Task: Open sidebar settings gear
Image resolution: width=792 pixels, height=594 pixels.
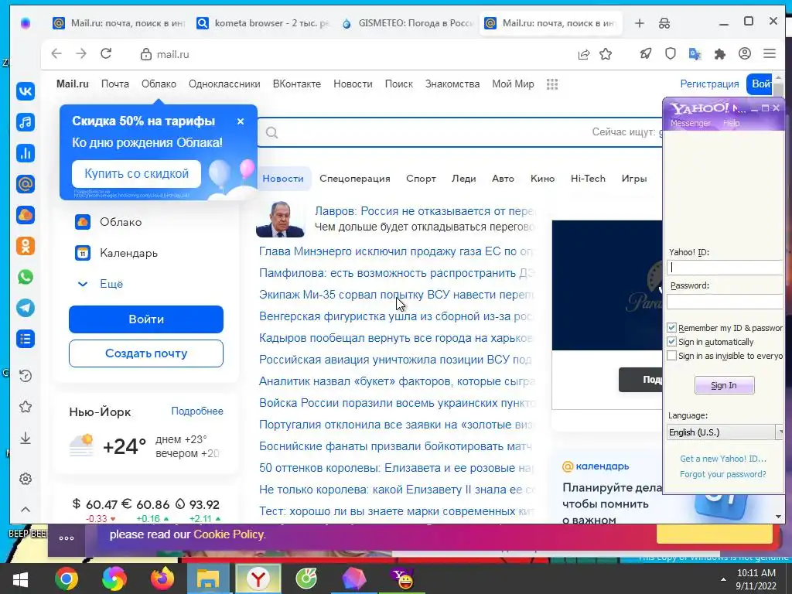Action: (x=26, y=479)
